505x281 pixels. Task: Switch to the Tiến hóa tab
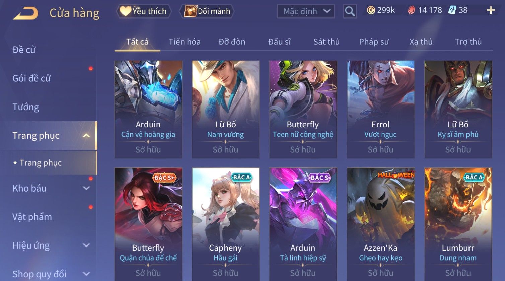[185, 42]
